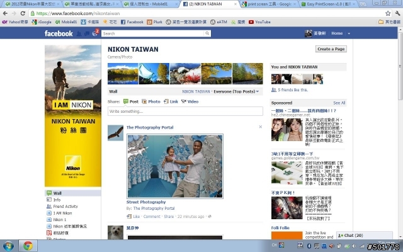Screen dimensions: 403x252
Task: Open the Facebook bookmark in bookmarks bar
Action: [x=132, y=22]
